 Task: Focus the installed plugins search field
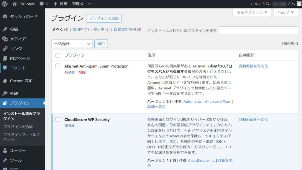pyautogui.click(x=258, y=31)
